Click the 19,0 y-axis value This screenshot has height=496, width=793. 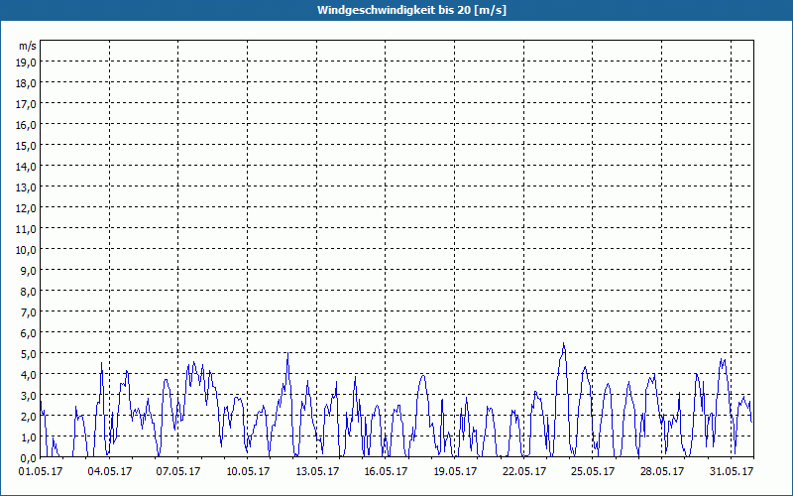point(26,62)
